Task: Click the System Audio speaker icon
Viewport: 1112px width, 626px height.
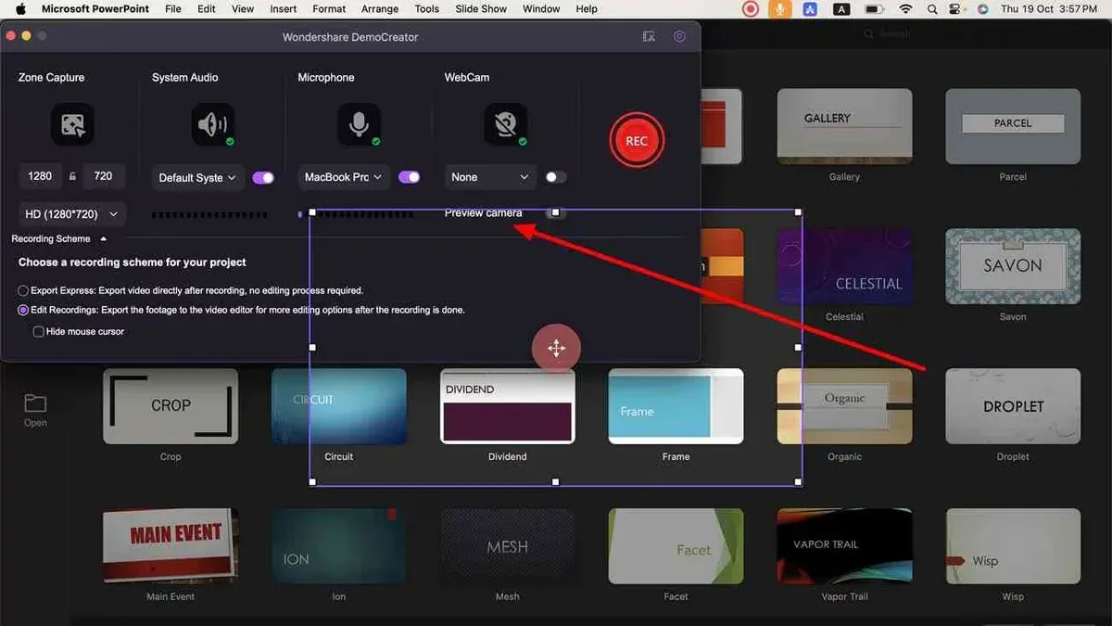Action: tap(213, 124)
